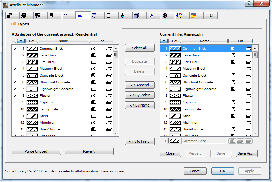Switch to the Pens & Colors tab

[55, 16]
